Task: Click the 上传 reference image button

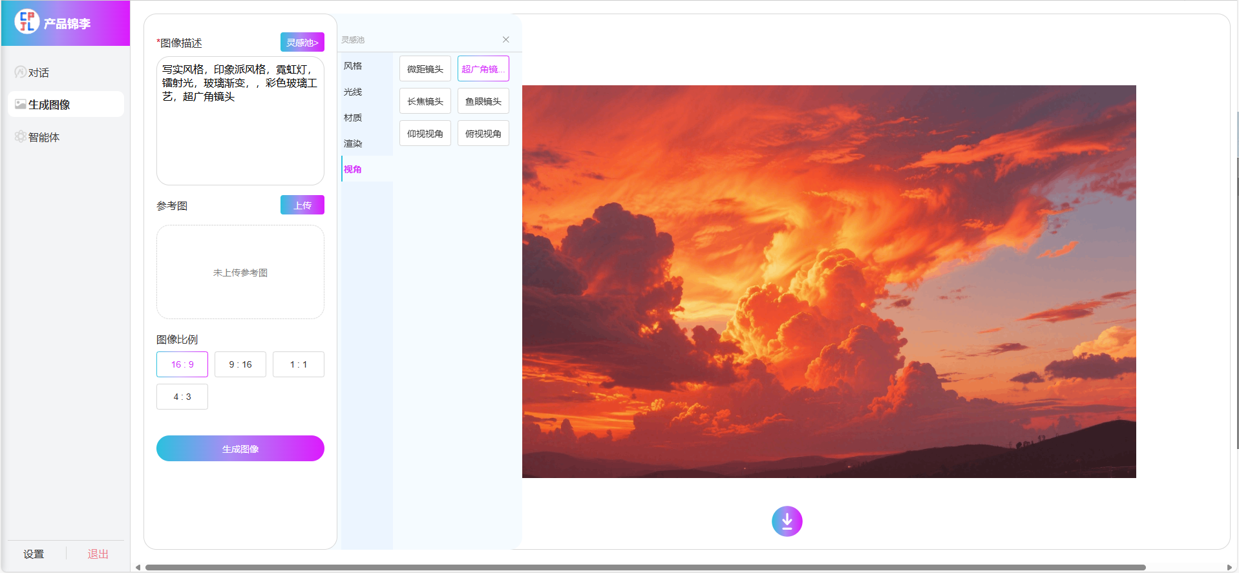Action: point(302,205)
